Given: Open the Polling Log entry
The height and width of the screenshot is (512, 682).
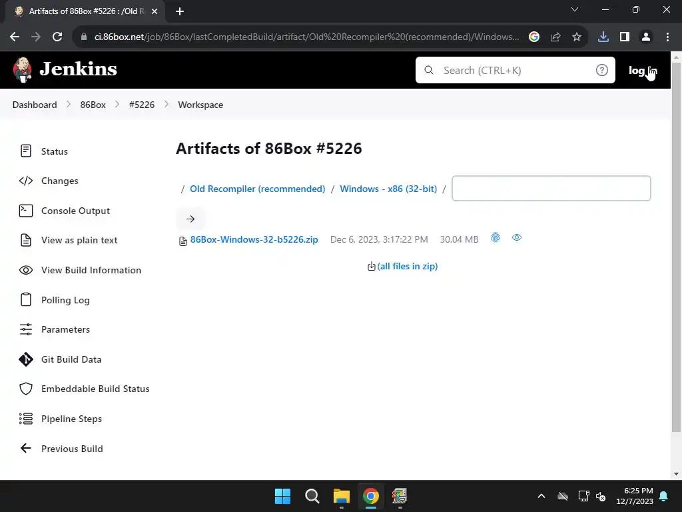Looking at the screenshot, I should (55, 300).
